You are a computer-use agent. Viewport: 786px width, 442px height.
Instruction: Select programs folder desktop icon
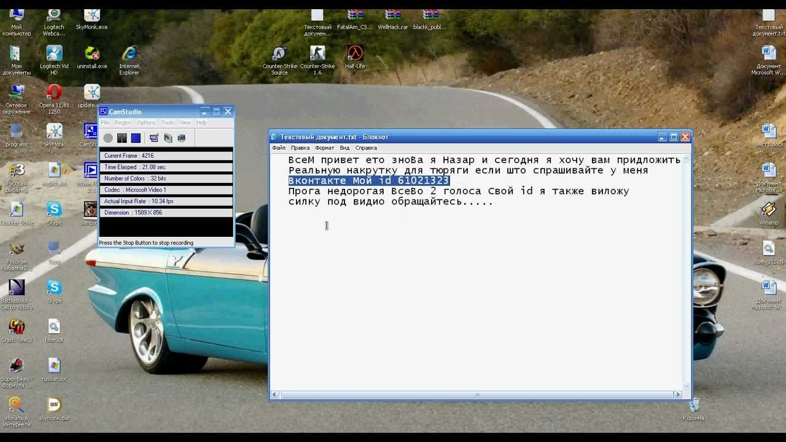[x=17, y=136]
